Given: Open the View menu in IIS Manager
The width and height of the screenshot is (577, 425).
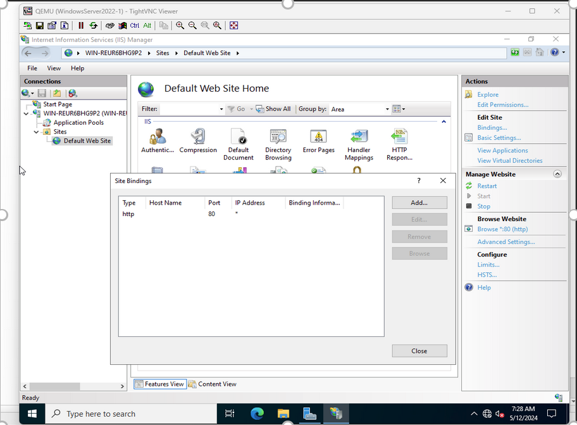Looking at the screenshot, I should (54, 68).
